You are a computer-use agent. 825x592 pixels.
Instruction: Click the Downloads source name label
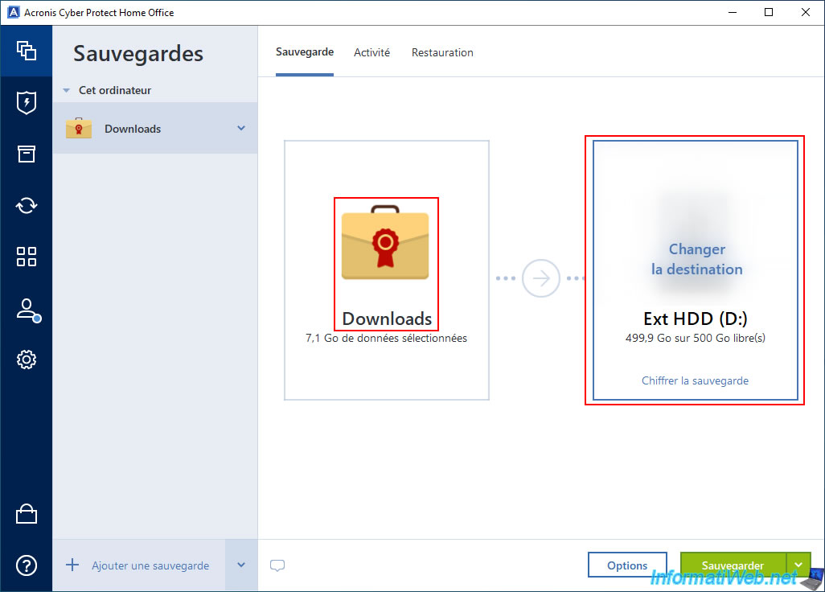tap(387, 319)
